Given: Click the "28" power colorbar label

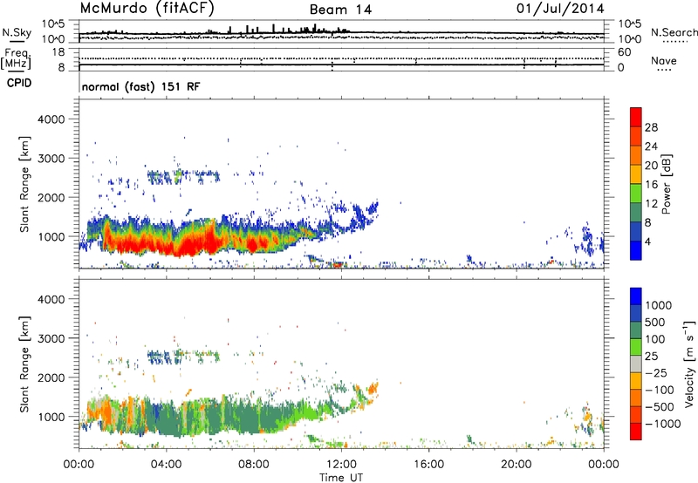Looking at the screenshot, I should click(x=651, y=127).
